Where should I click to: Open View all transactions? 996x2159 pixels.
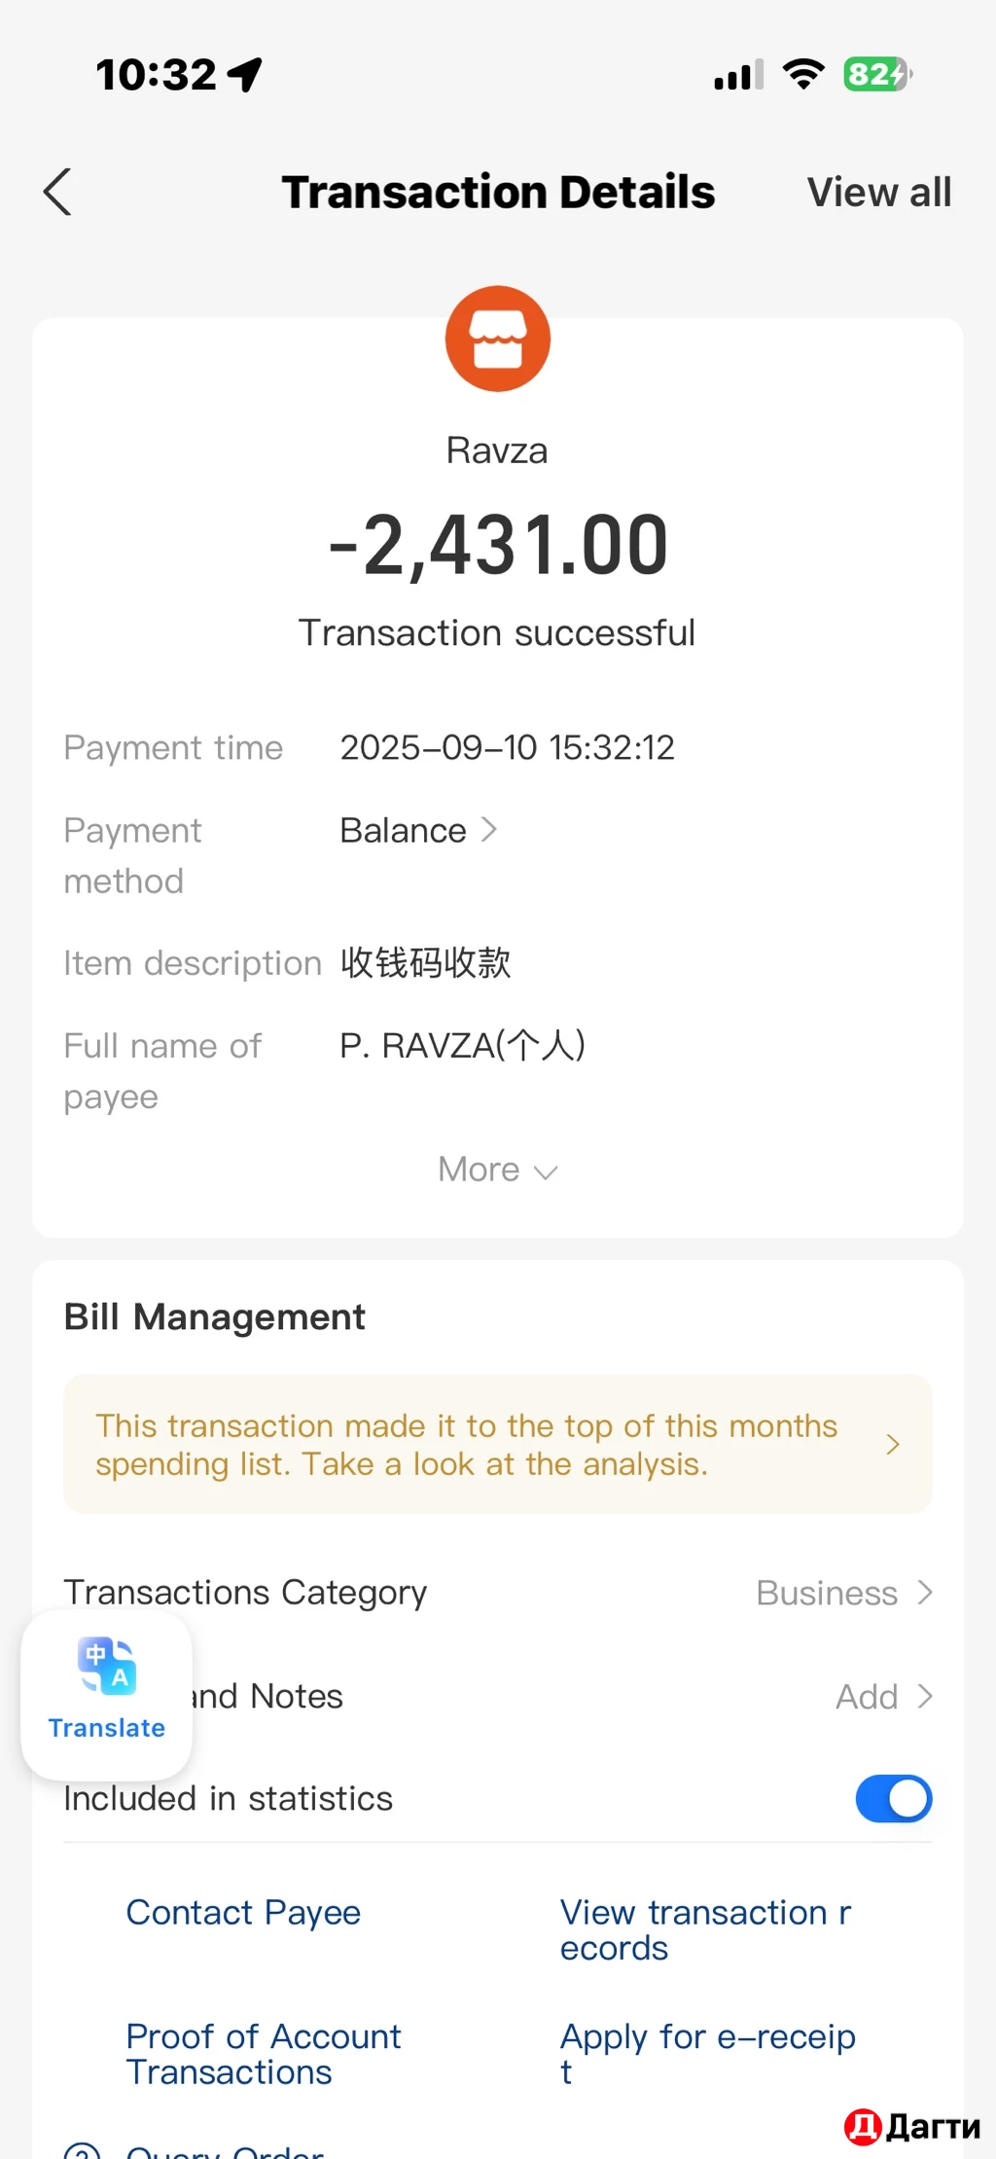tap(878, 192)
